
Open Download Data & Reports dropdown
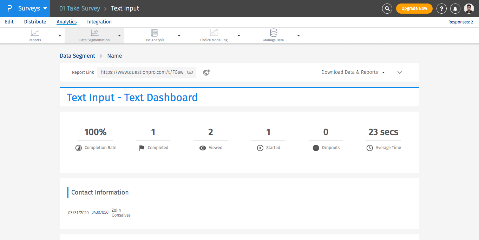[x=353, y=72]
